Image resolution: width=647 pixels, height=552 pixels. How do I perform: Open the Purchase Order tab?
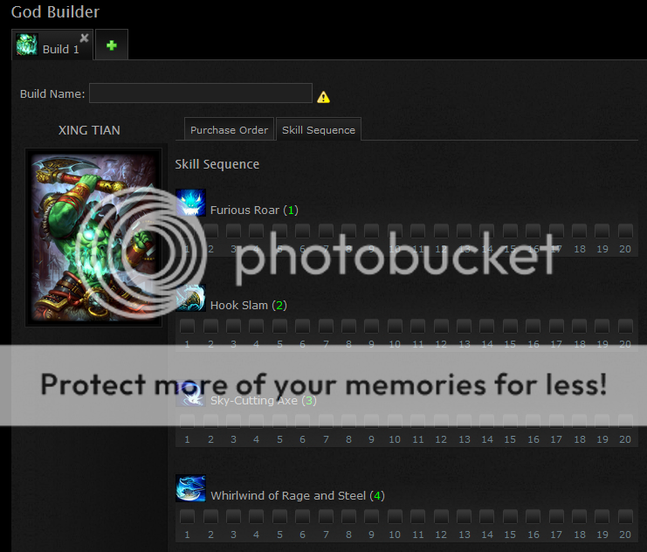point(229,129)
